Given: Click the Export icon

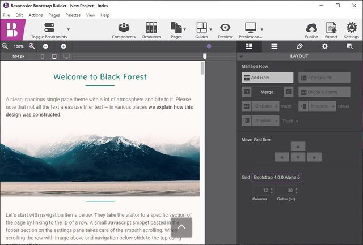Looking at the screenshot, I should coord(331,29).
